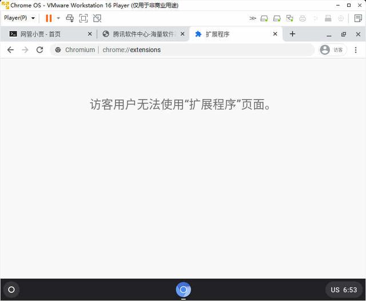The image size is (366, 301).
Task: Open the US 6:53 status tray
Action: [x=344, y=290]
